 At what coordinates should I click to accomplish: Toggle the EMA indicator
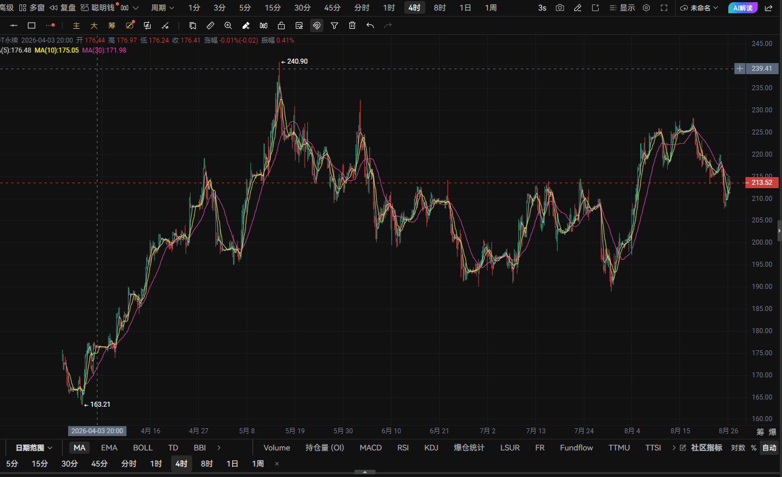click(109, 448)
